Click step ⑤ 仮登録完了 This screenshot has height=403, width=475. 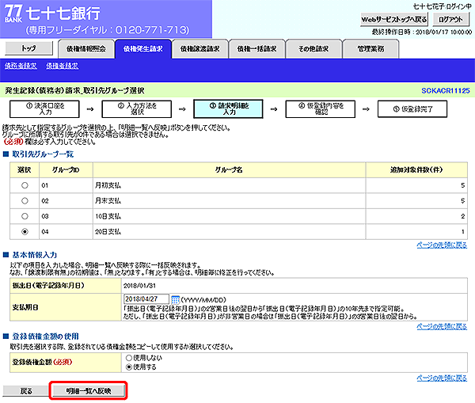click(412, 109)
